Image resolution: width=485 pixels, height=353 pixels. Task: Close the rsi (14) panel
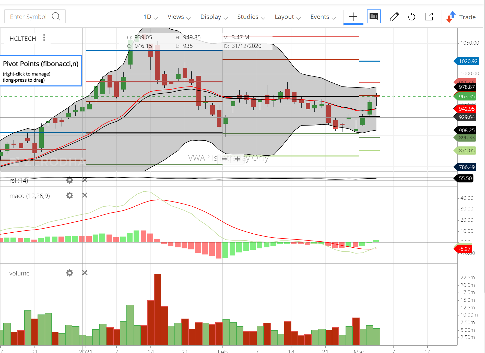(x=85, y=180)
